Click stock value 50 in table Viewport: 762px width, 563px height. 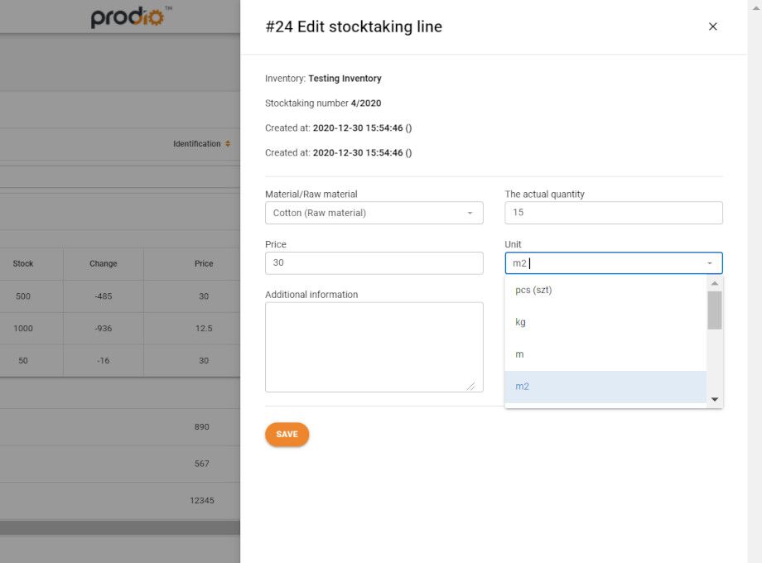23,360
